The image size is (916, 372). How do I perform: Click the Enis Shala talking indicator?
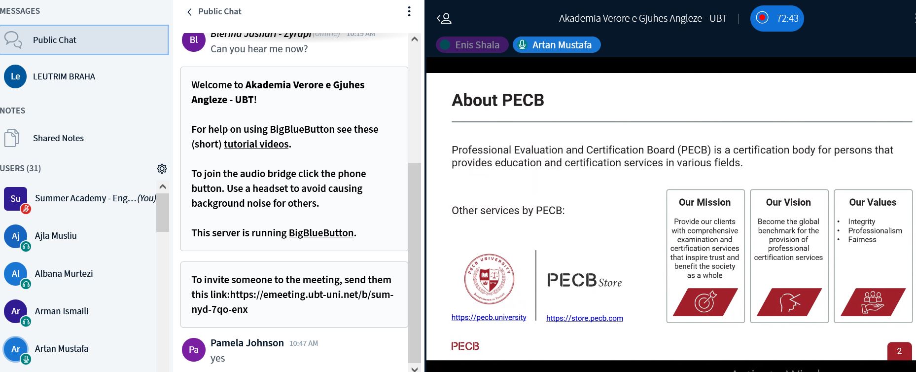(472, 45)
